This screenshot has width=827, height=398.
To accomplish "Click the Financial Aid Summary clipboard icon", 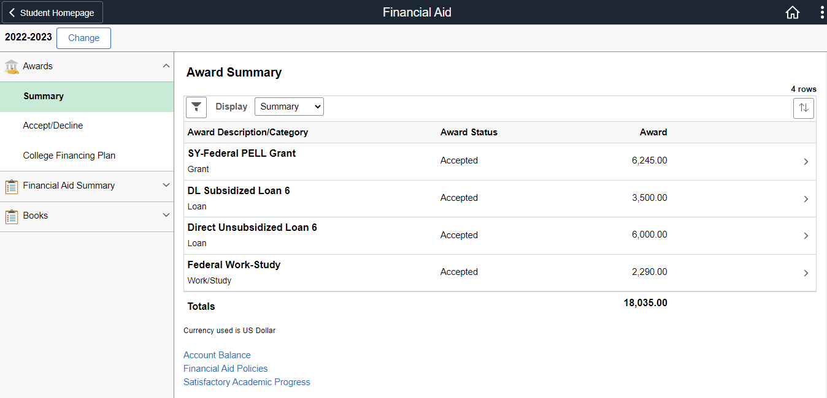I will (12, 186).
